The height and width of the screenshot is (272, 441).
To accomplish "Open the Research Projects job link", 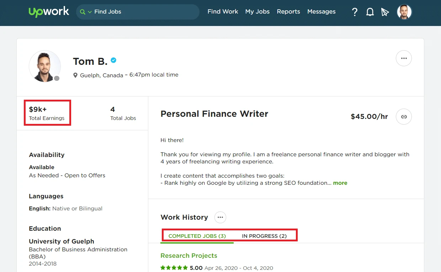I will click(x=188, y=256).
